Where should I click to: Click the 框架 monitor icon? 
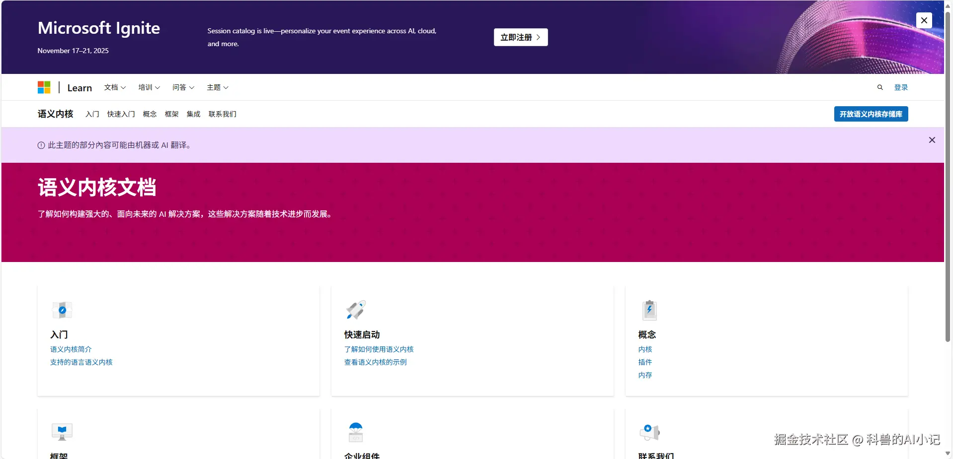coord(62,432)
